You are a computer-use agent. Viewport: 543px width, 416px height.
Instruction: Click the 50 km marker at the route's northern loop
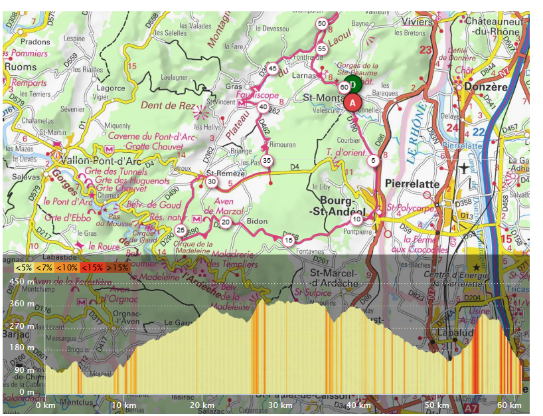[x=321, y=23]
